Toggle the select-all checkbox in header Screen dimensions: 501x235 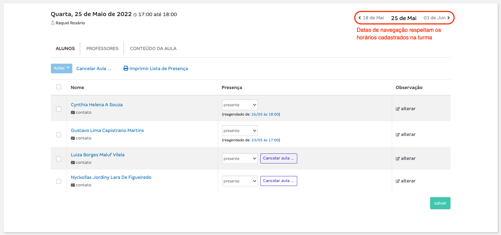point(59,87)
